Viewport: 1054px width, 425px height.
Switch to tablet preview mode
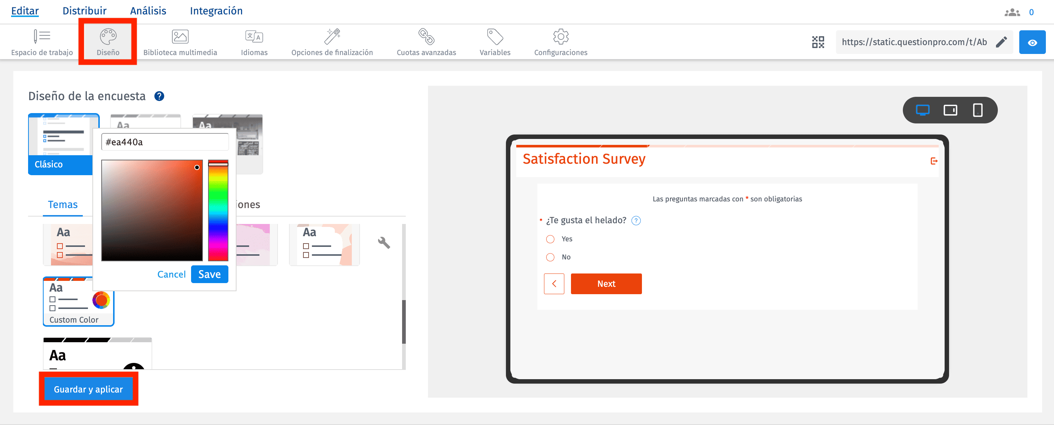tap(951, 110)
